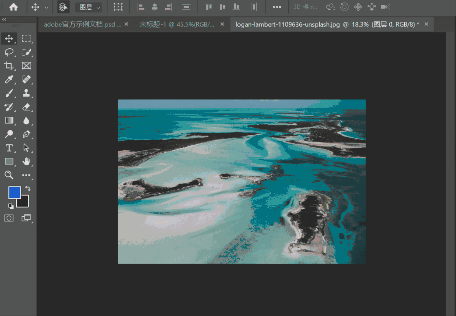Select the Quick Selection tool

[26, 52]
